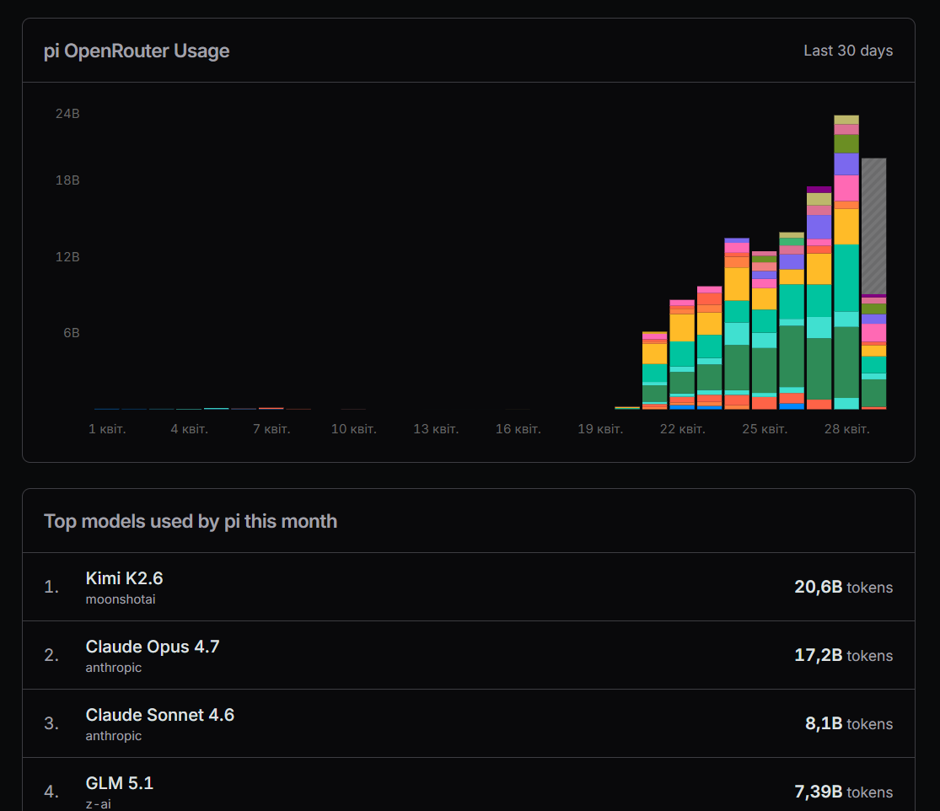Click the anthropic label under Claude Sonnet 4.6

click(x=114, y=735)
